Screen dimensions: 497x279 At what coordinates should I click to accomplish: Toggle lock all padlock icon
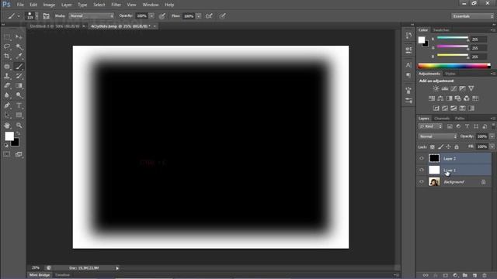click(457, 146)
